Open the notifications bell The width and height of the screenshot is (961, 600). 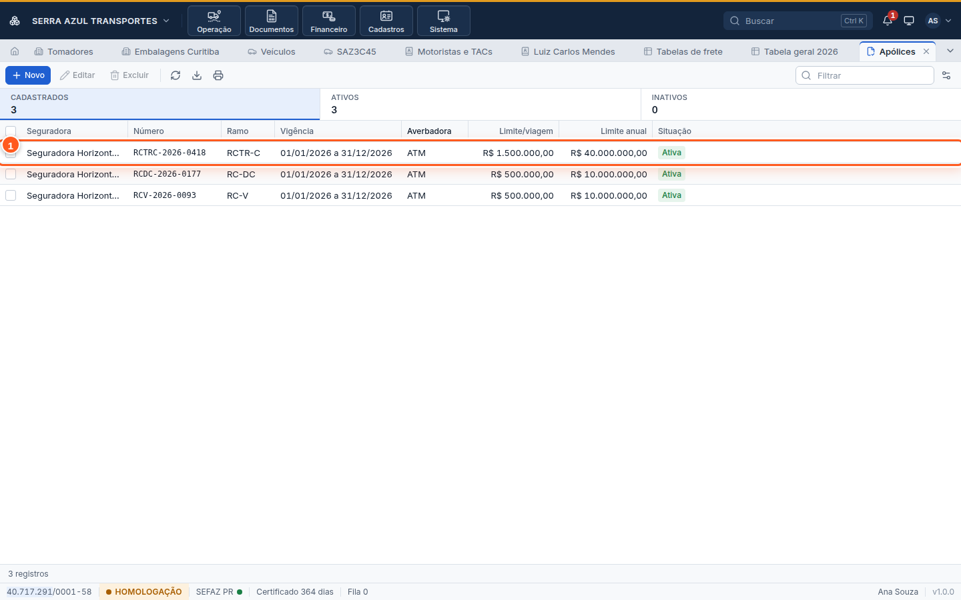pos(888,21)
